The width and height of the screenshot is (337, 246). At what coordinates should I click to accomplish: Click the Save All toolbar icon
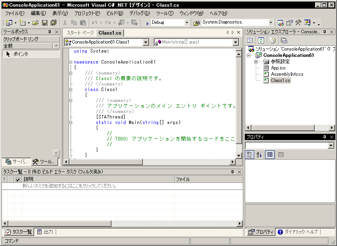click(x=53, y=22)
